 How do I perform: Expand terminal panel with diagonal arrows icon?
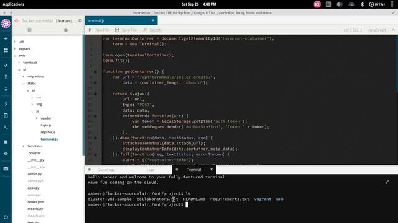tap(387, 182)
